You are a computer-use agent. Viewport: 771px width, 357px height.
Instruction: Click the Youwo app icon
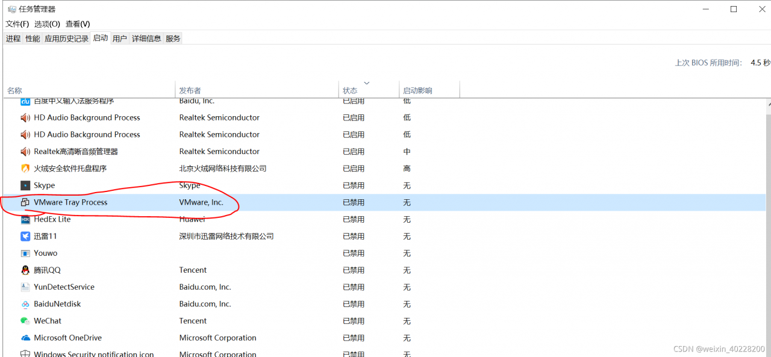pos(25,253)
